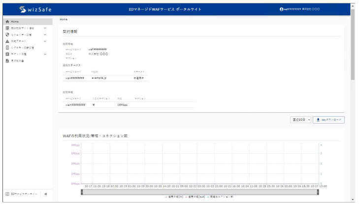Open the IIJサービスオンライン link
Screen dimensions: 359x204
pyautogui.click(x=21, y=194)
